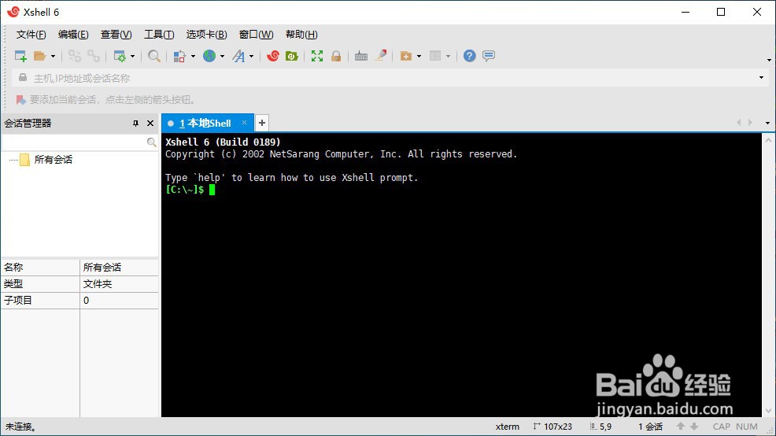
Task: Click the Find magnifier icon in toolbar
Action: 154,56
